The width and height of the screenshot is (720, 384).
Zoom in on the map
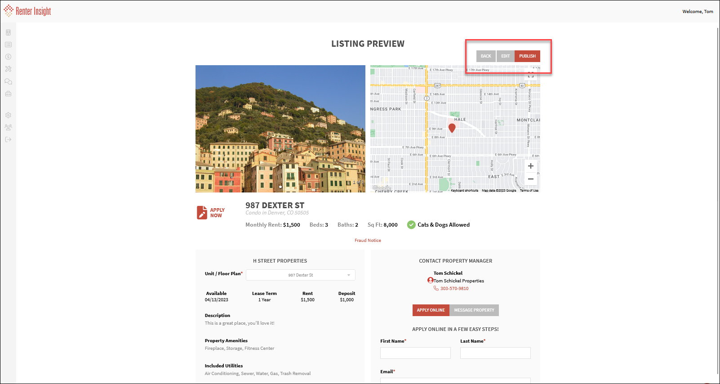[x=531, y=166]
